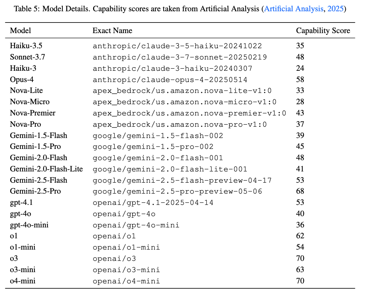This screenshot has width=368, height=295.
Task: Click the Table 5 caption label
Action: [26, 9]
